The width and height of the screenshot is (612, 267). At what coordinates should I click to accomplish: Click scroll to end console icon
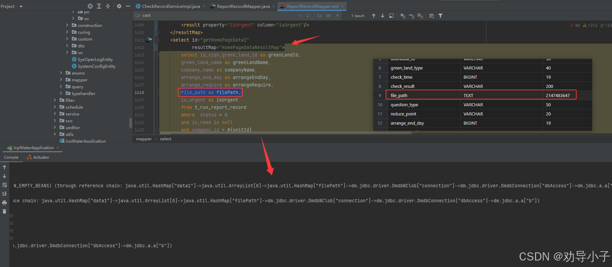tap(4, 194)
